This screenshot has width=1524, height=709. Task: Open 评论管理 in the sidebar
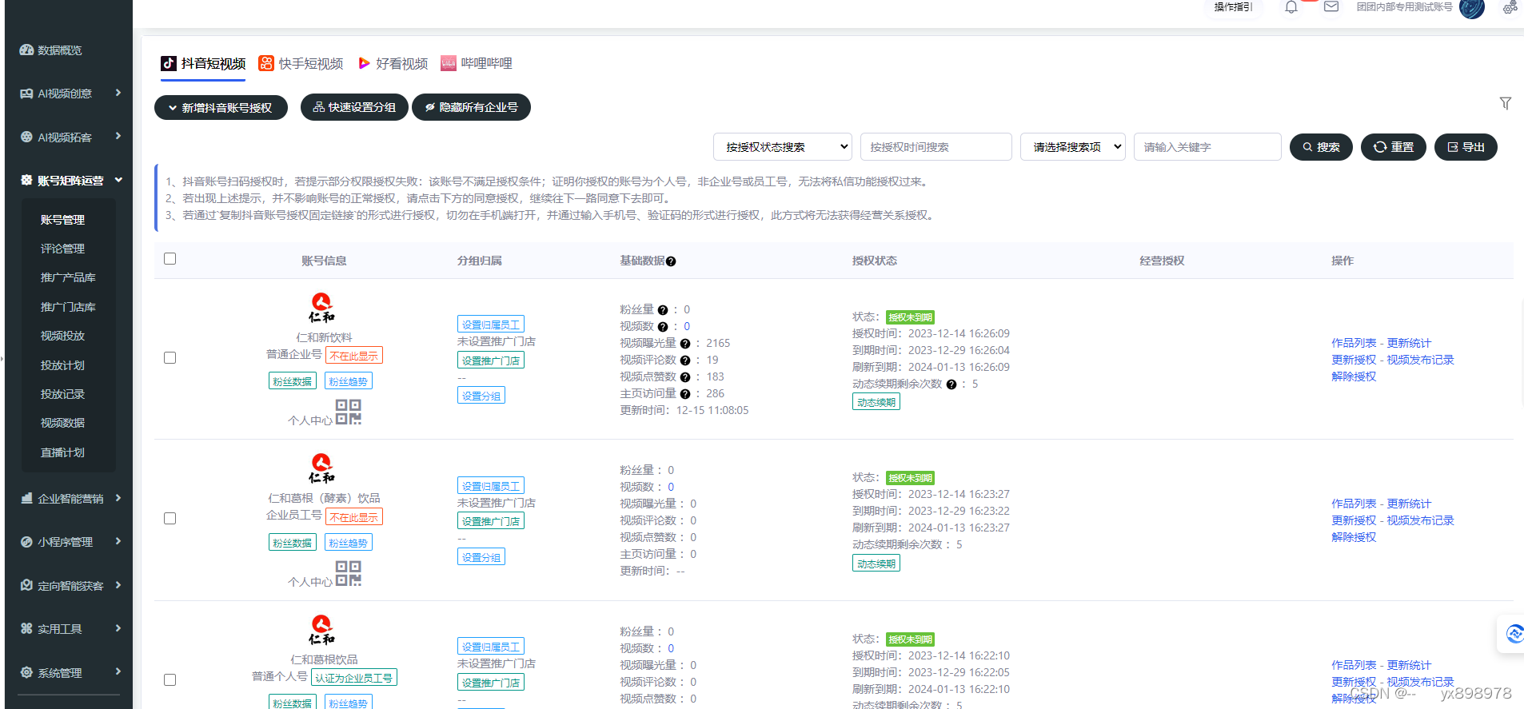[x=62, y=249]
